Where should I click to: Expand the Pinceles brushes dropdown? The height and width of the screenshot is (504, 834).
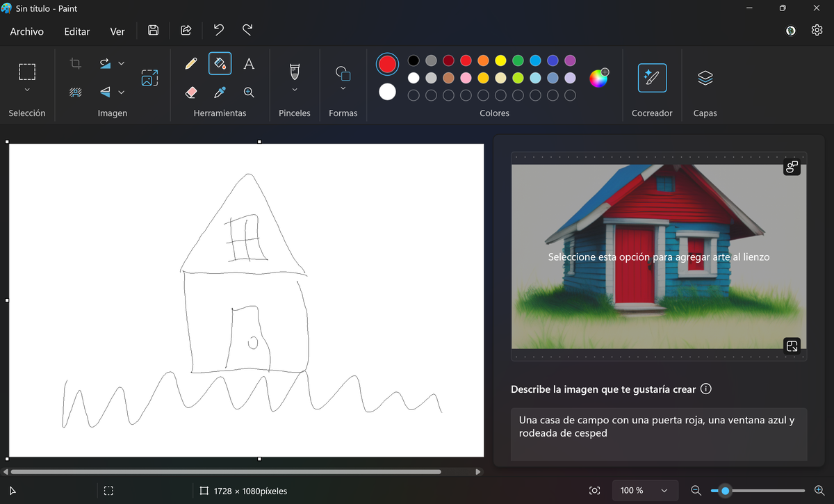(294, 90)
